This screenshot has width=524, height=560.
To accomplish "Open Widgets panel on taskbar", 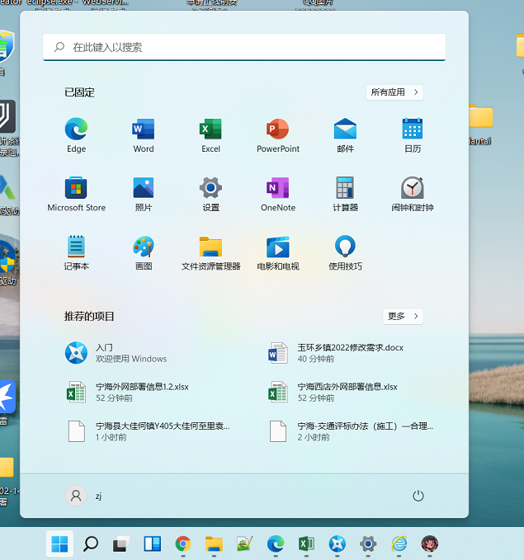I will [x=153, y=544].
